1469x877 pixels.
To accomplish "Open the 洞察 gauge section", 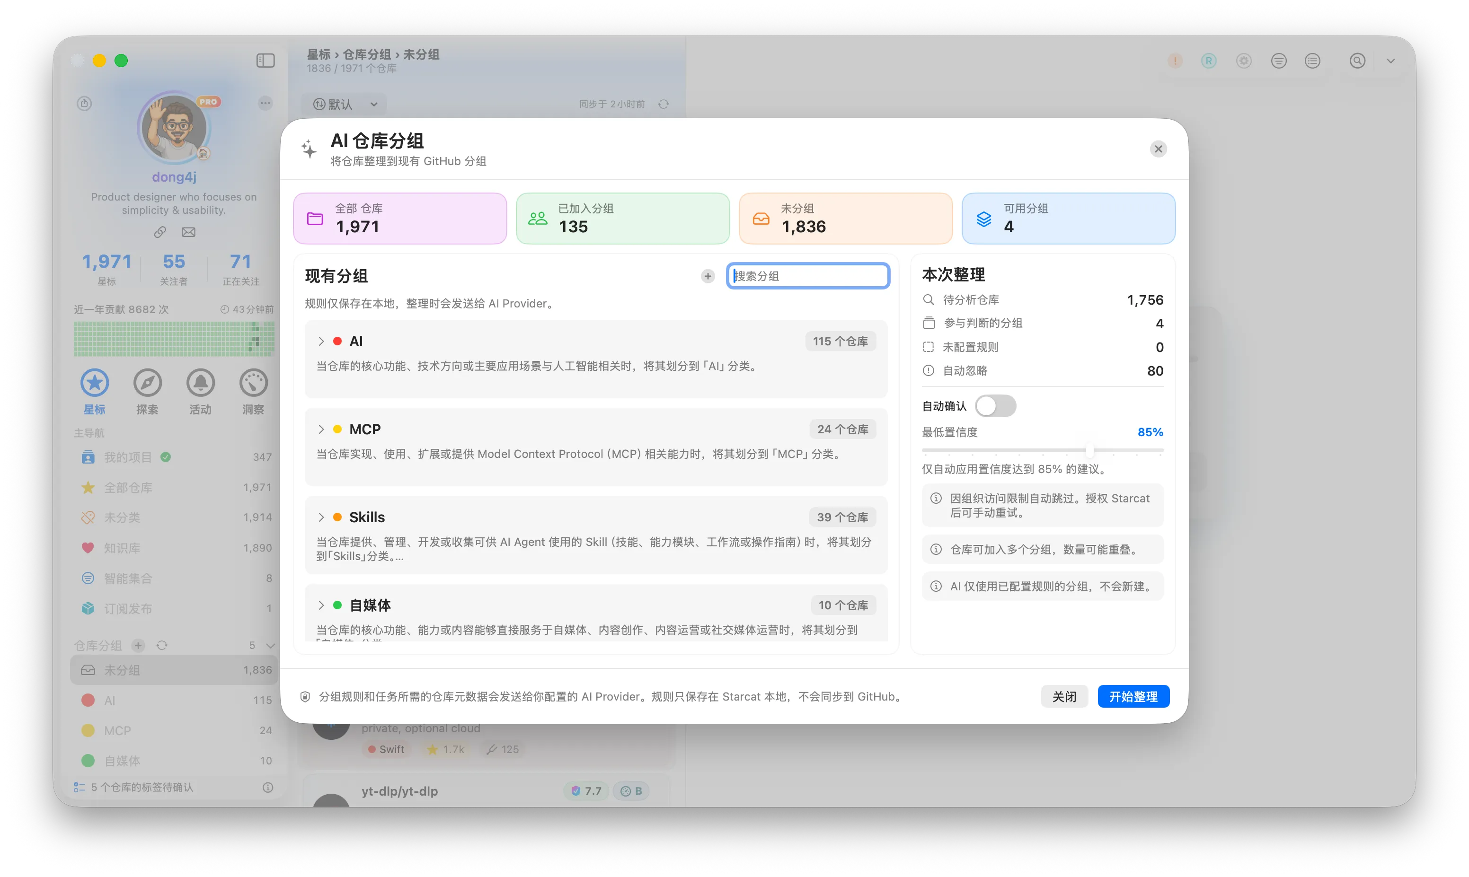I will (x=253, y=392).
